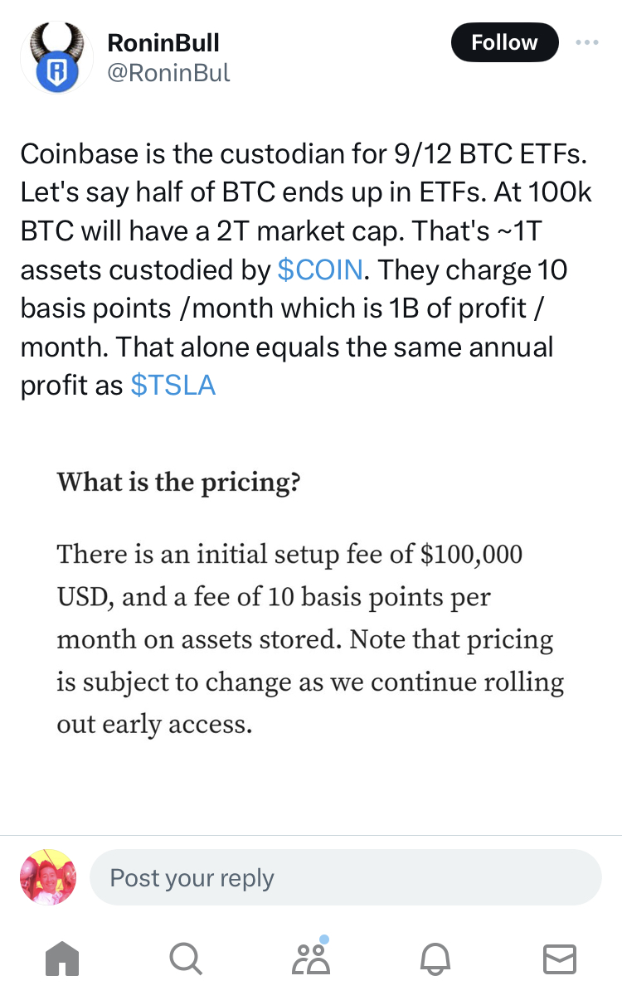Open the $TSLA cashtag link
Screen dimensions: 622x1000
173,385
